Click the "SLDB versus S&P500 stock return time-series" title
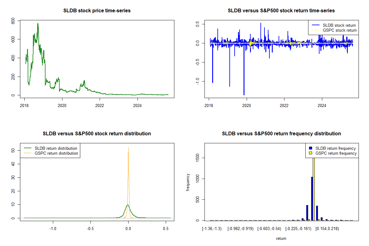 click(281, 11)
